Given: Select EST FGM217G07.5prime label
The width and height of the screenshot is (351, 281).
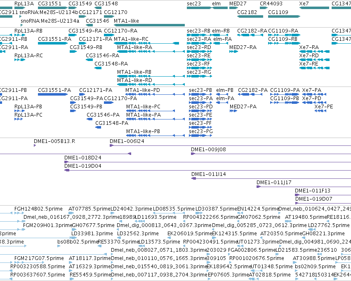Looking at the screenshot, I should pyautogui.click(x=39, y=258).
